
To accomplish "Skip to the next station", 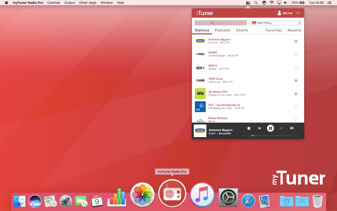I will click(x=281, y=128).
